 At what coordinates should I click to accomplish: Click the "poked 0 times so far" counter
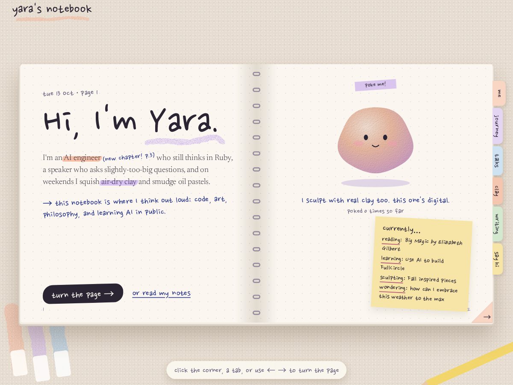375,211
